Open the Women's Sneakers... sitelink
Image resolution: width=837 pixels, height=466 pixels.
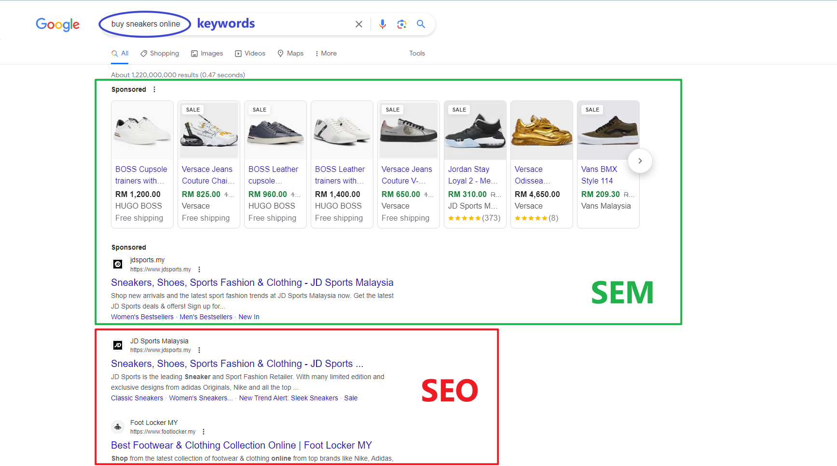click(x=201, y=398)
